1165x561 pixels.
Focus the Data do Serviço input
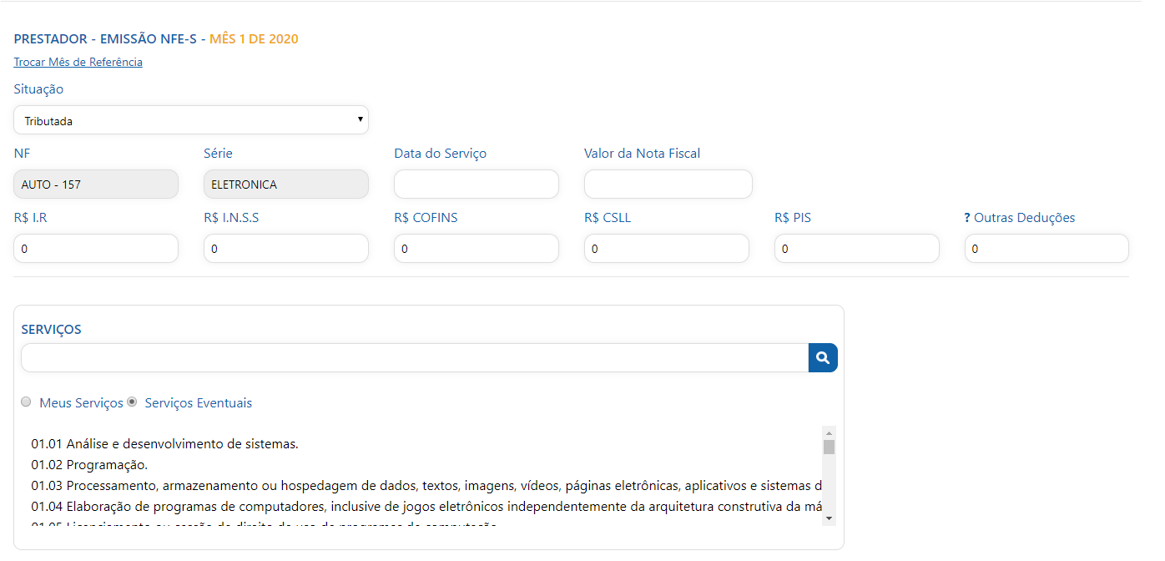pos(477,184)
